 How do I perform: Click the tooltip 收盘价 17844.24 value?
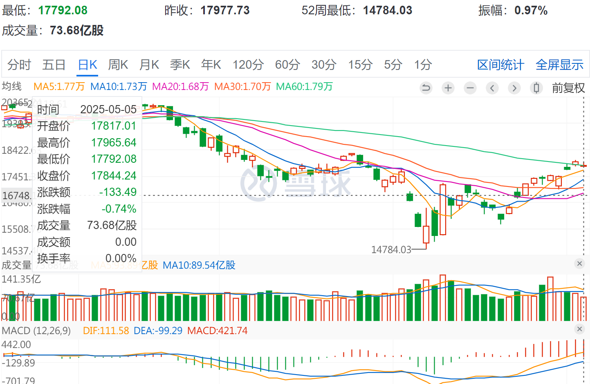(x=114, y=175)
